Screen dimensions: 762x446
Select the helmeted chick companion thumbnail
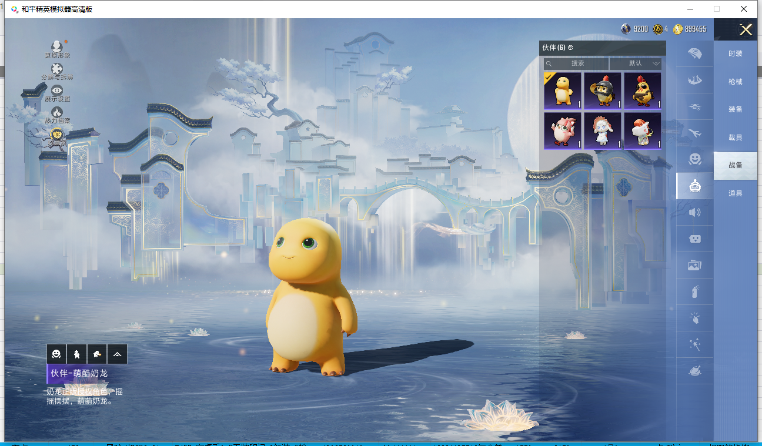pyautogui.click(x=603, y=90)
